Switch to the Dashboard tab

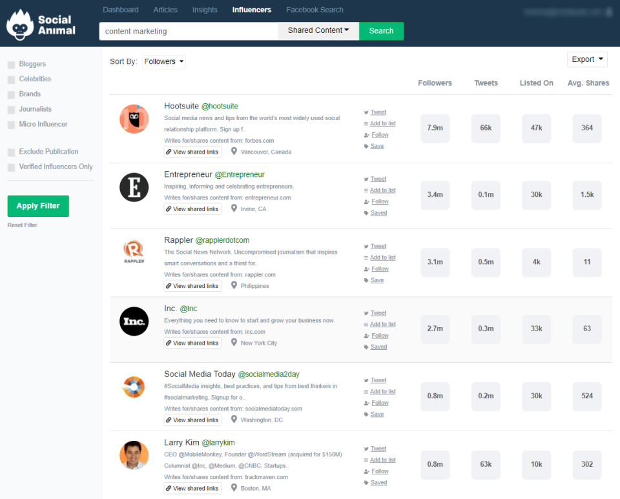point(121,10)
